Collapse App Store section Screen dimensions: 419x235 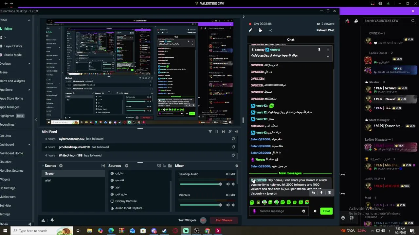(x=29, y=90)
